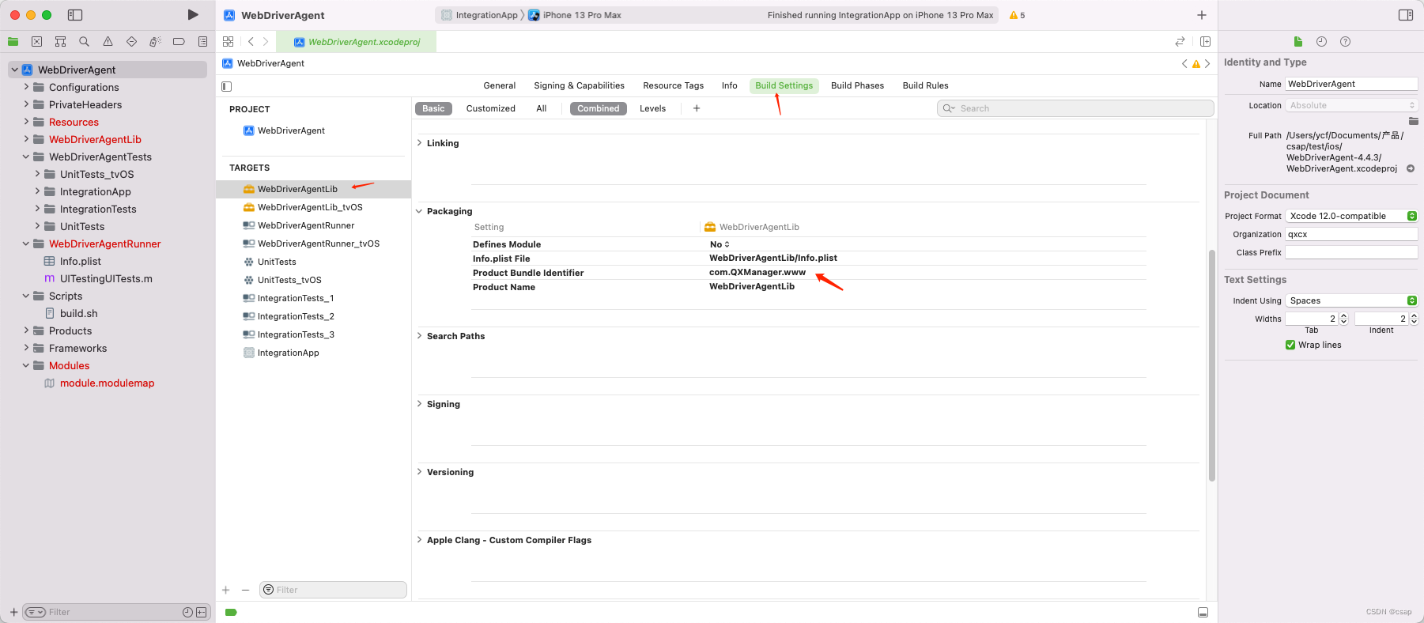This screenshot has width=1424, height=623.
Task: Toggle the debug area at bottom
Action: click(x=1203, y=612)
